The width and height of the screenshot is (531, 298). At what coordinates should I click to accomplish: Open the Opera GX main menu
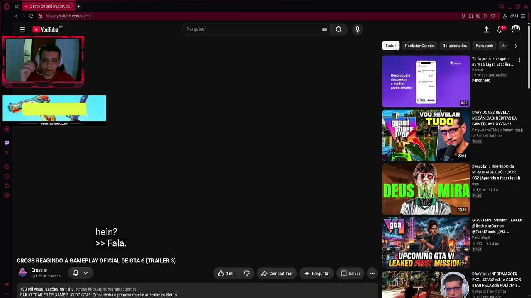7,7
